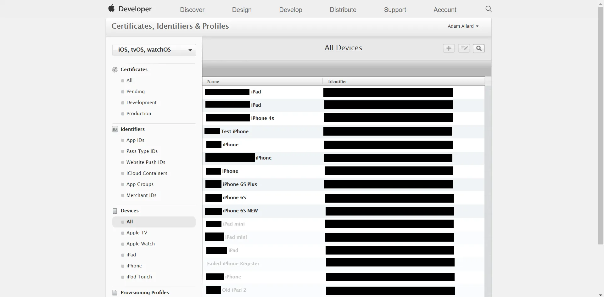Open the Distribute menu item
Viewport: 604px width, 297px height.
(343, 10)
